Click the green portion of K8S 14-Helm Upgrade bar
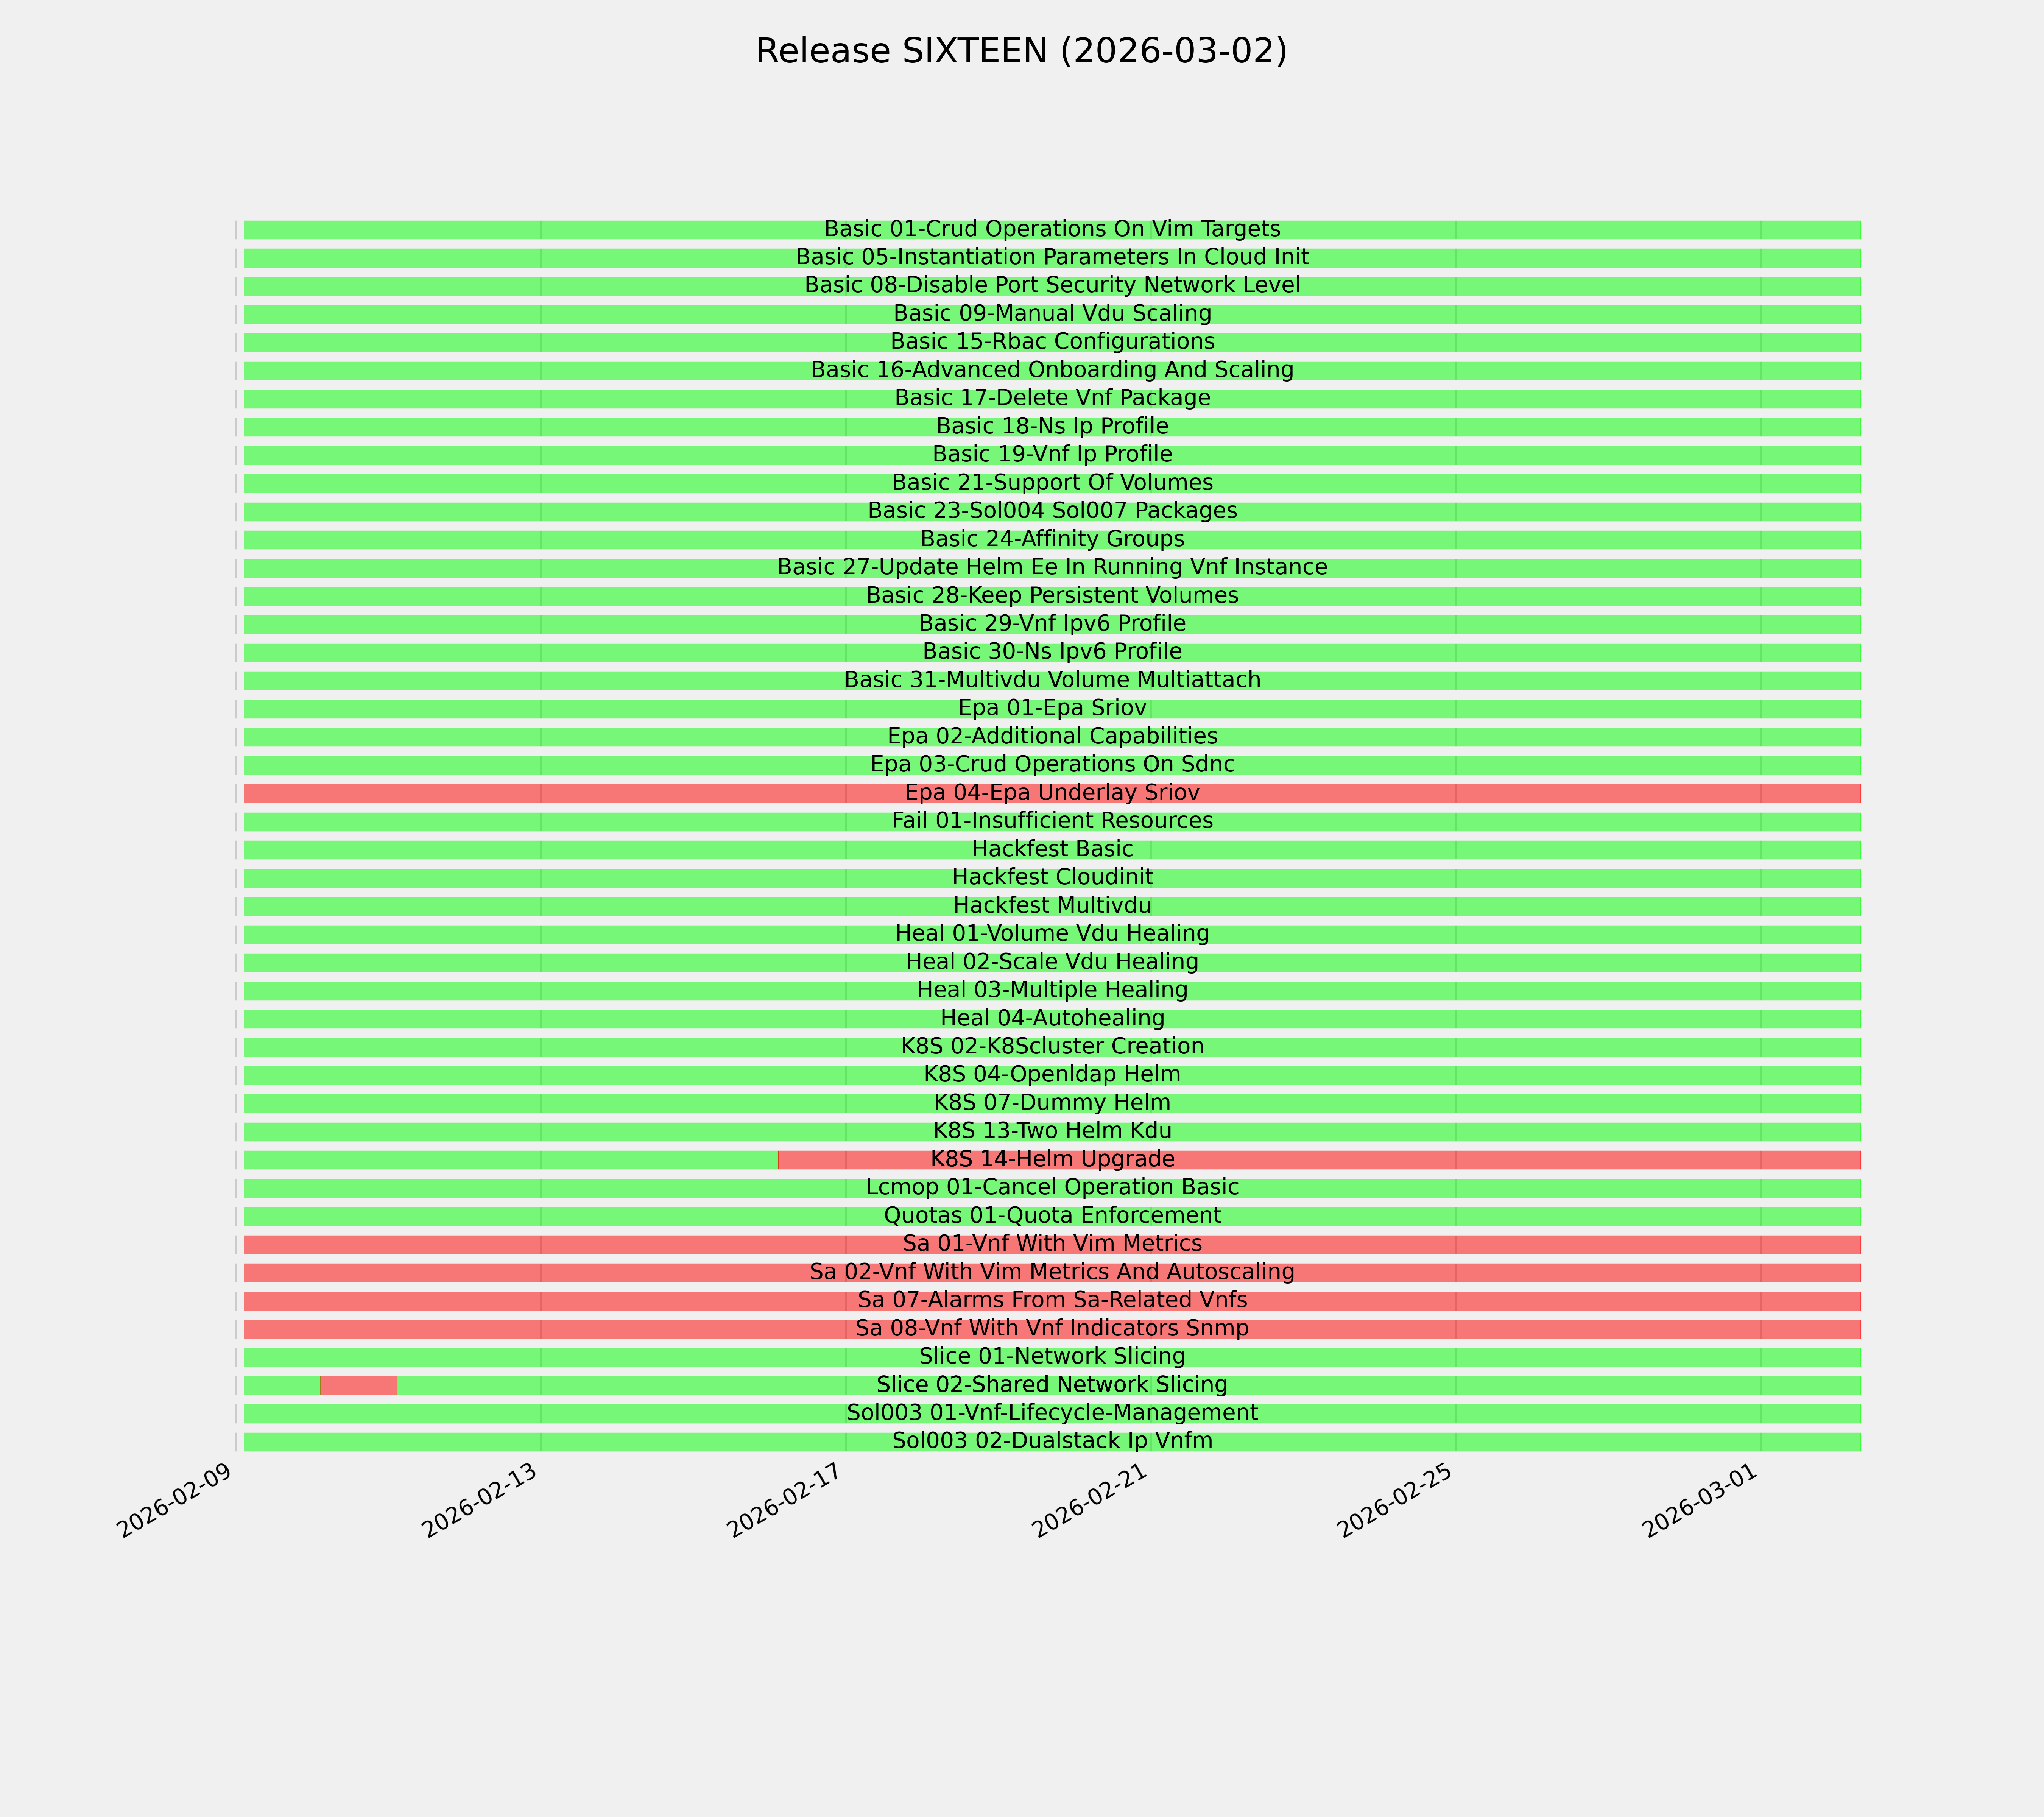Image resolution: width=2044 pixels, height=1817 pixels. [510, 1160]
